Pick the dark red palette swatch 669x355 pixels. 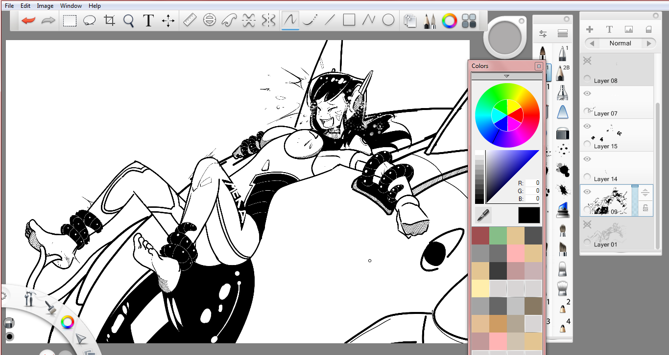pyautogui.click(x=480, y=235)
